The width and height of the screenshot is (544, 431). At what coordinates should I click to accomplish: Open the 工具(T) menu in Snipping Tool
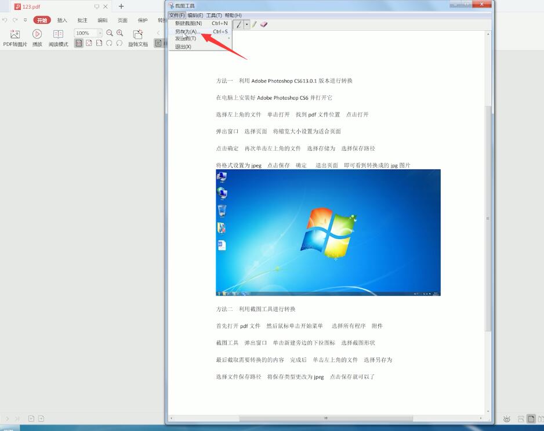point(214,15)
